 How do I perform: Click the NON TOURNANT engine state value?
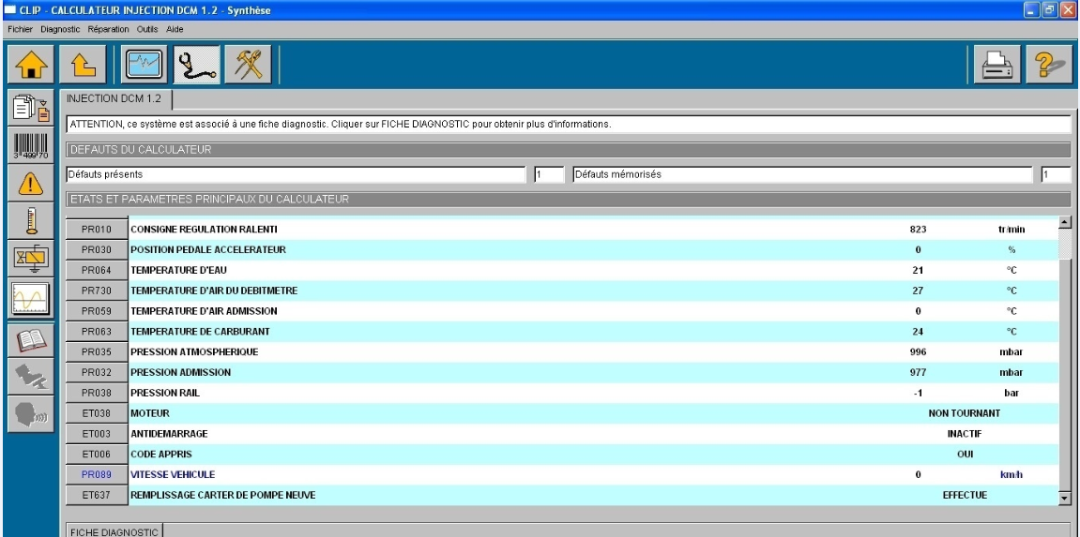965,414
